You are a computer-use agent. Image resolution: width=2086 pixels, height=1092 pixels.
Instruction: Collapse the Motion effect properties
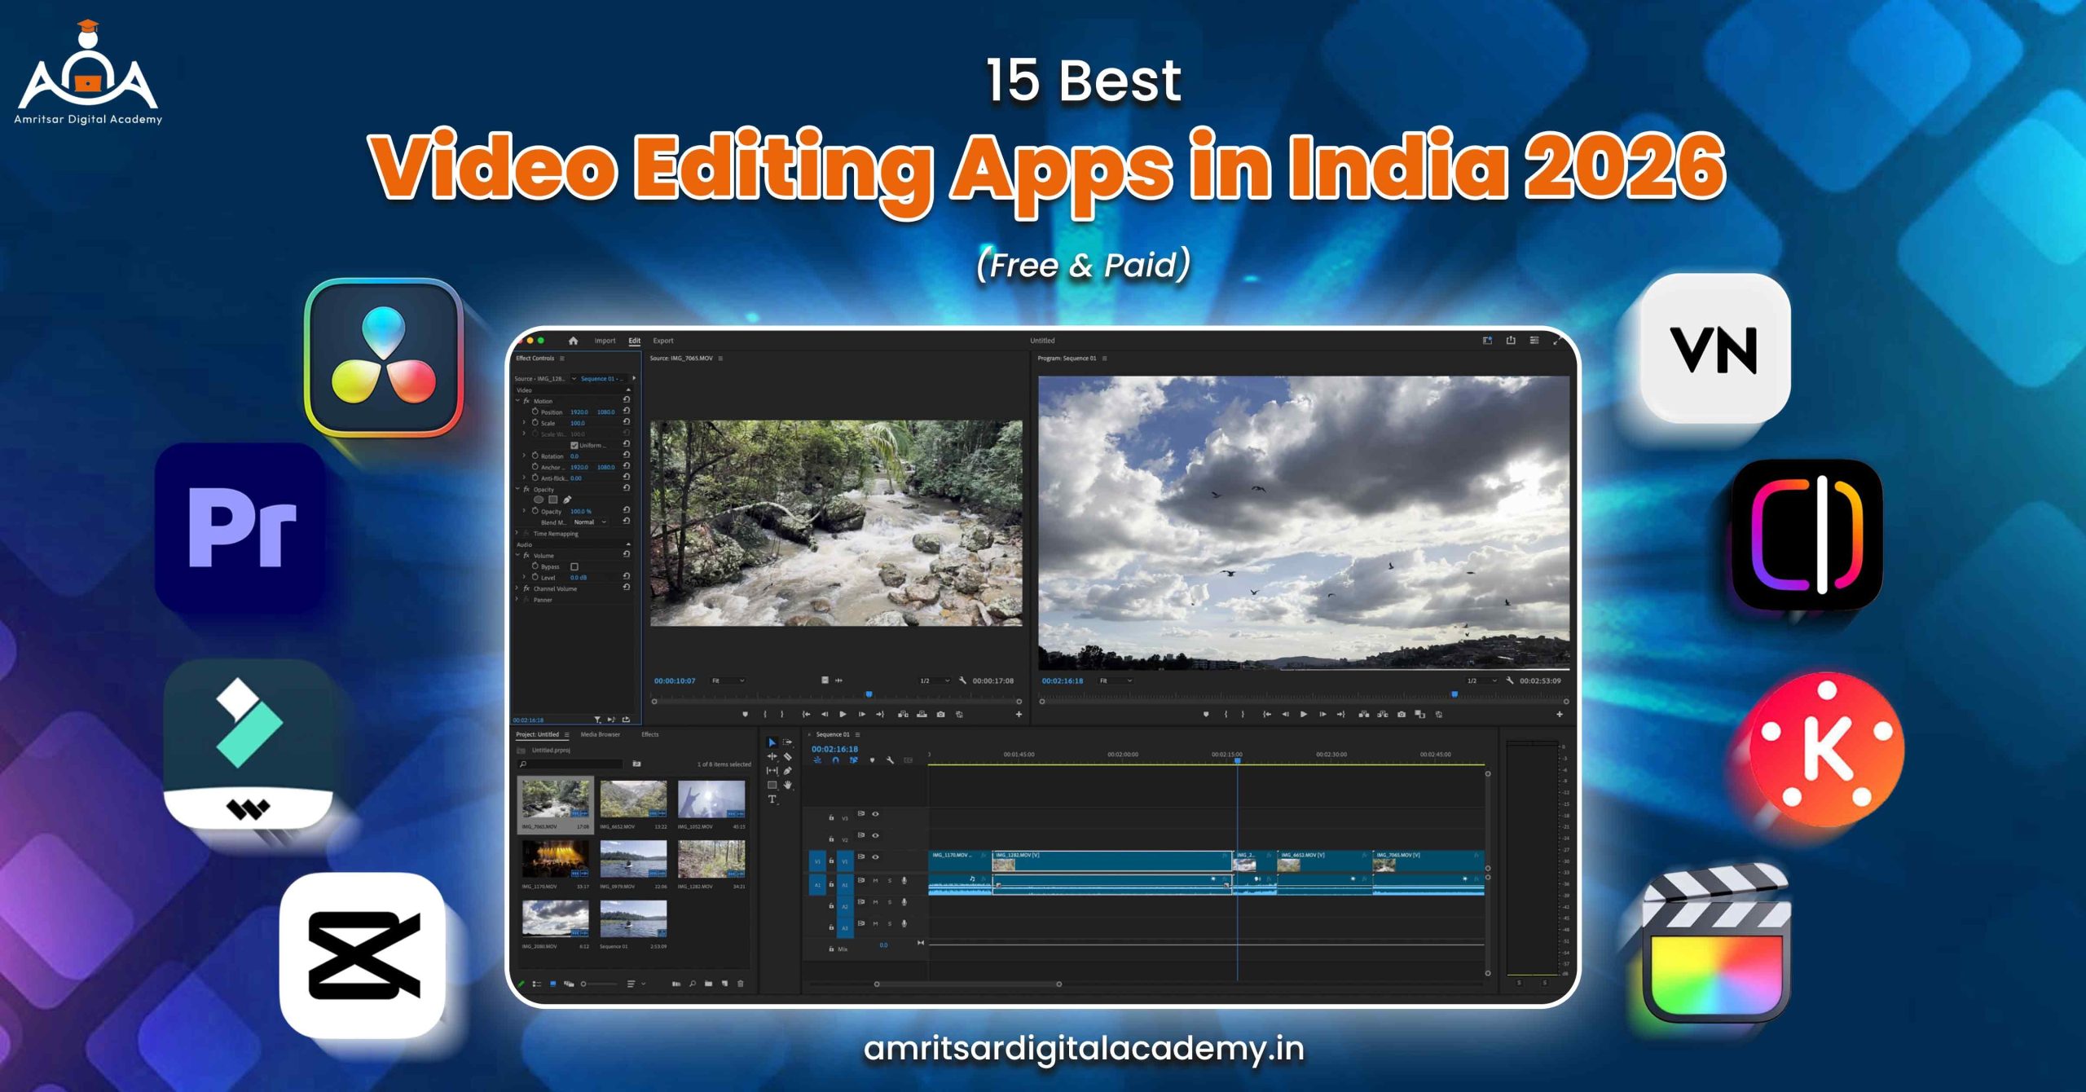[x=517, y=401]
